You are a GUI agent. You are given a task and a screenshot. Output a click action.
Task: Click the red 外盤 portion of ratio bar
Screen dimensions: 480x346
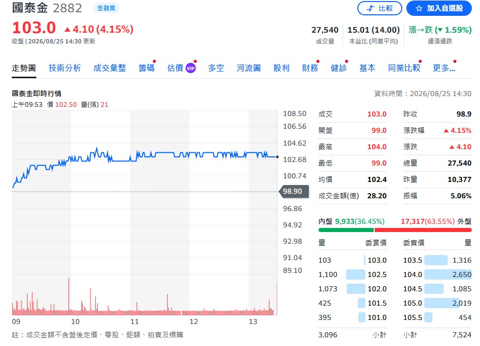(423, 230)
